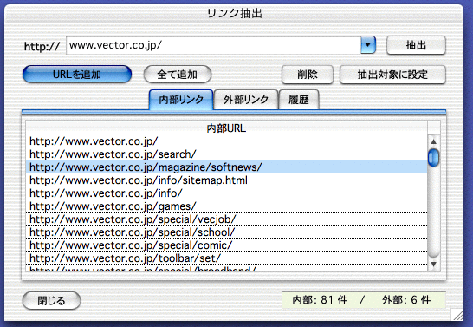Click the 閉じる close button

pos(52,301)
